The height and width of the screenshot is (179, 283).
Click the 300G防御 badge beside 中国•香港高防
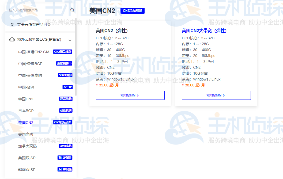pos(65,75)
